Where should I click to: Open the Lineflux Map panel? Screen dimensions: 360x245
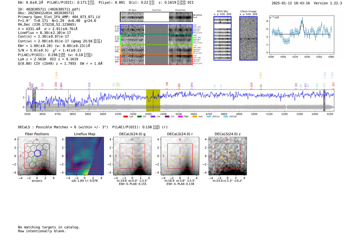pyautogui.click(x=85, y=156)
